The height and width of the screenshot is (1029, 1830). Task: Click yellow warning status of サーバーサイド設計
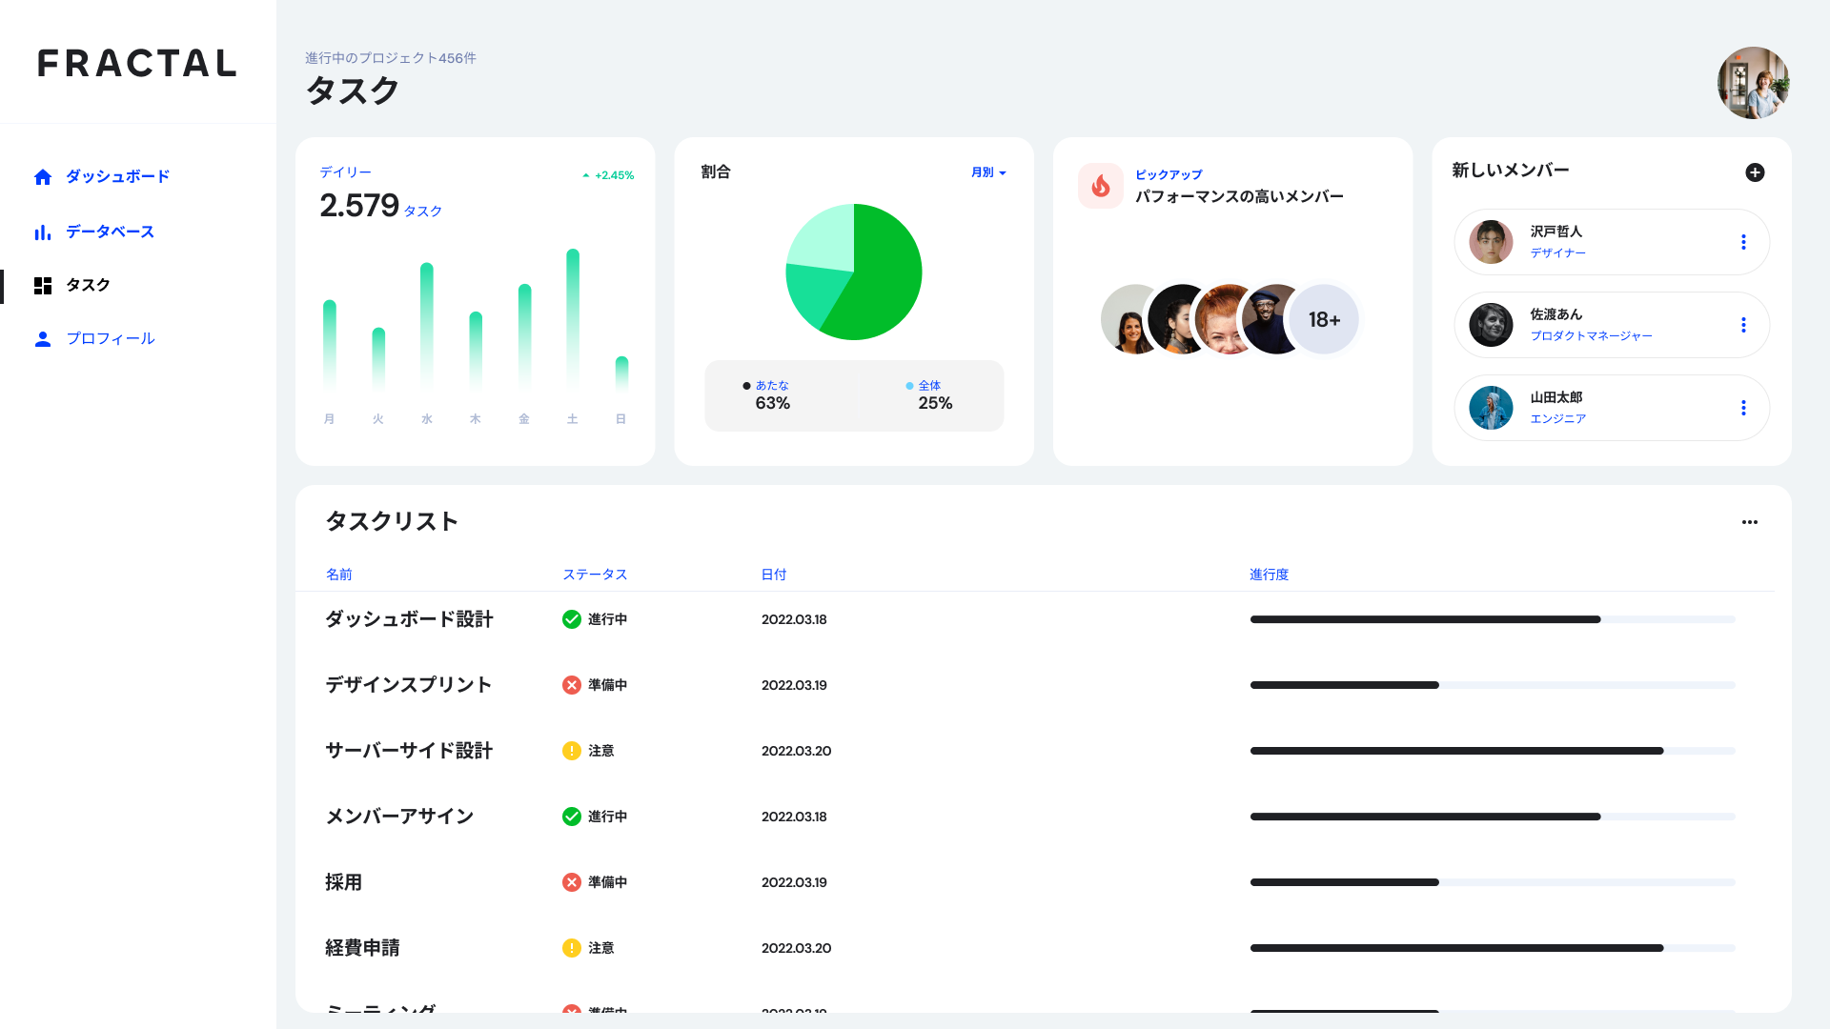[572, 751]
